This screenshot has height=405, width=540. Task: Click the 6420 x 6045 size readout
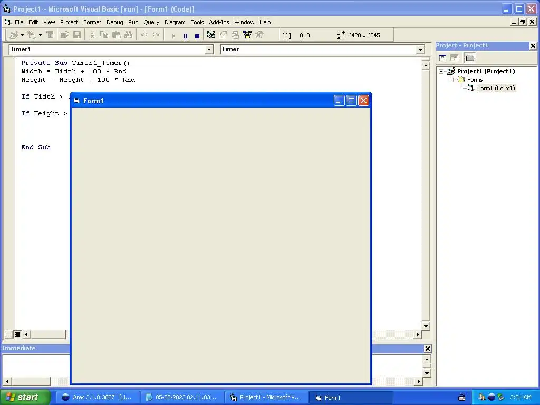click(364, 35)
